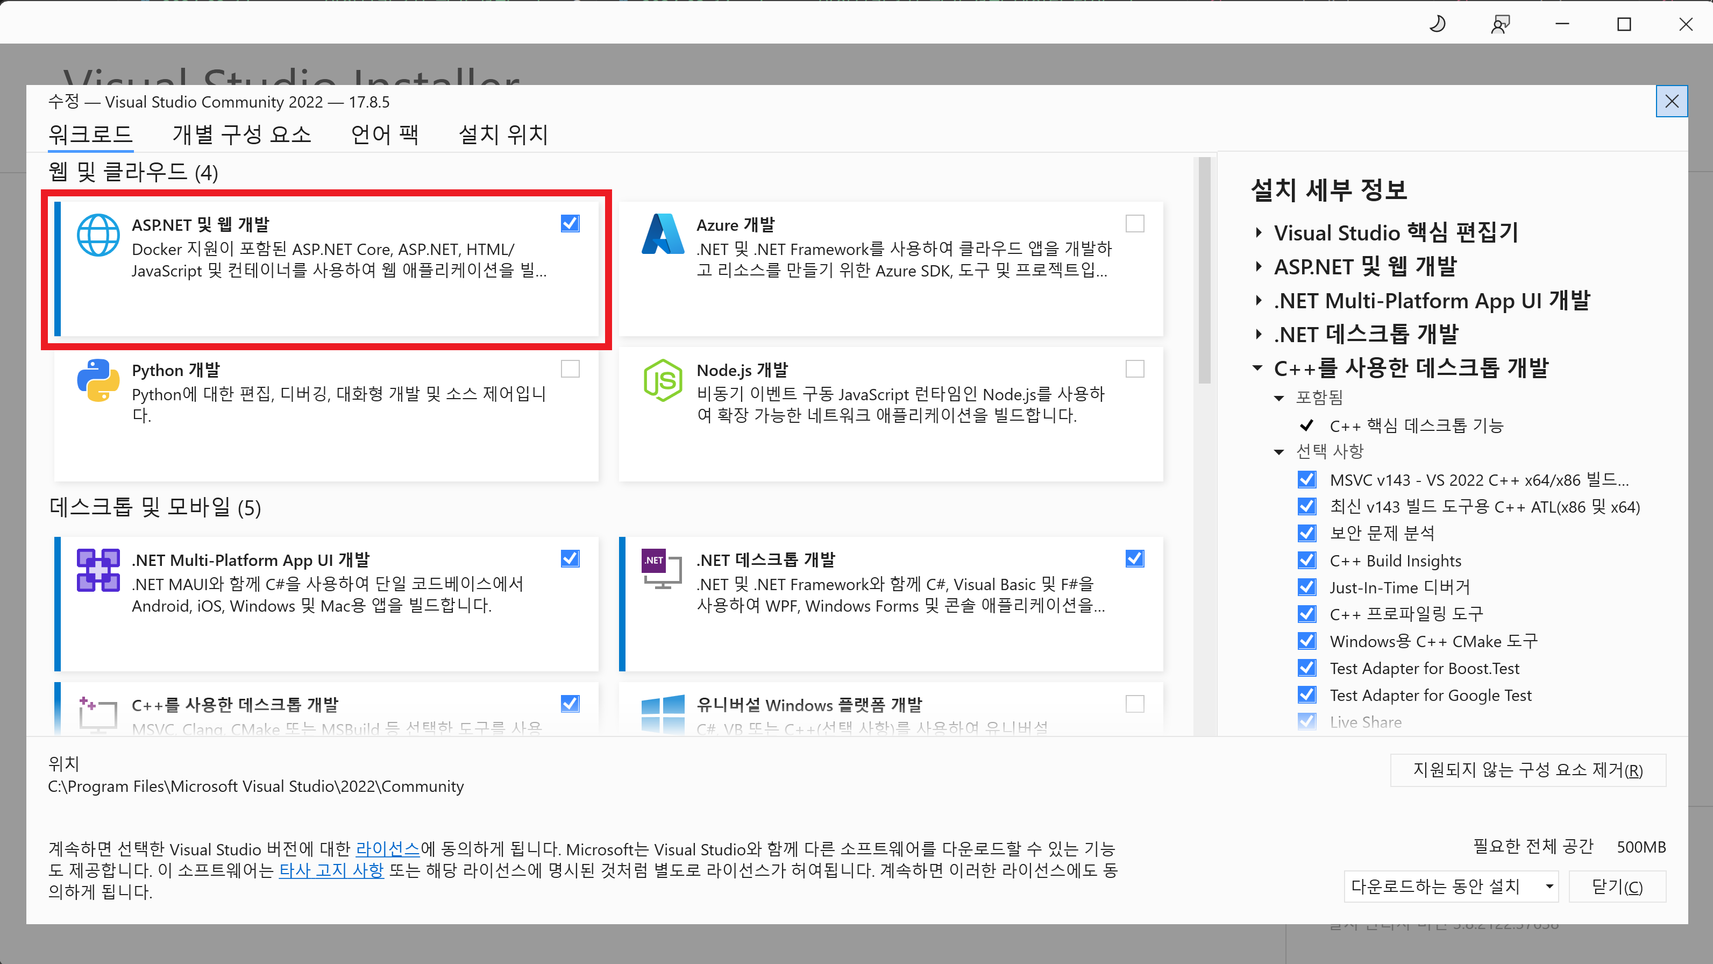Open the 타사 고지 사항 link
Screen dimensions: 1713x964
[x=331, y=870]
